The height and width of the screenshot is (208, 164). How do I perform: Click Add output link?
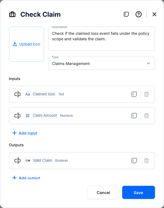click(x=26, y=178)
